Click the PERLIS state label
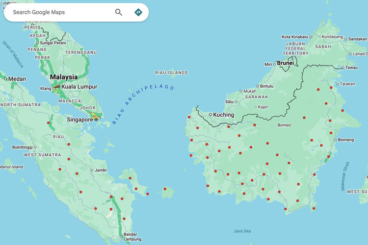Screen dimensions: 368x245 (x=32, y=27)
